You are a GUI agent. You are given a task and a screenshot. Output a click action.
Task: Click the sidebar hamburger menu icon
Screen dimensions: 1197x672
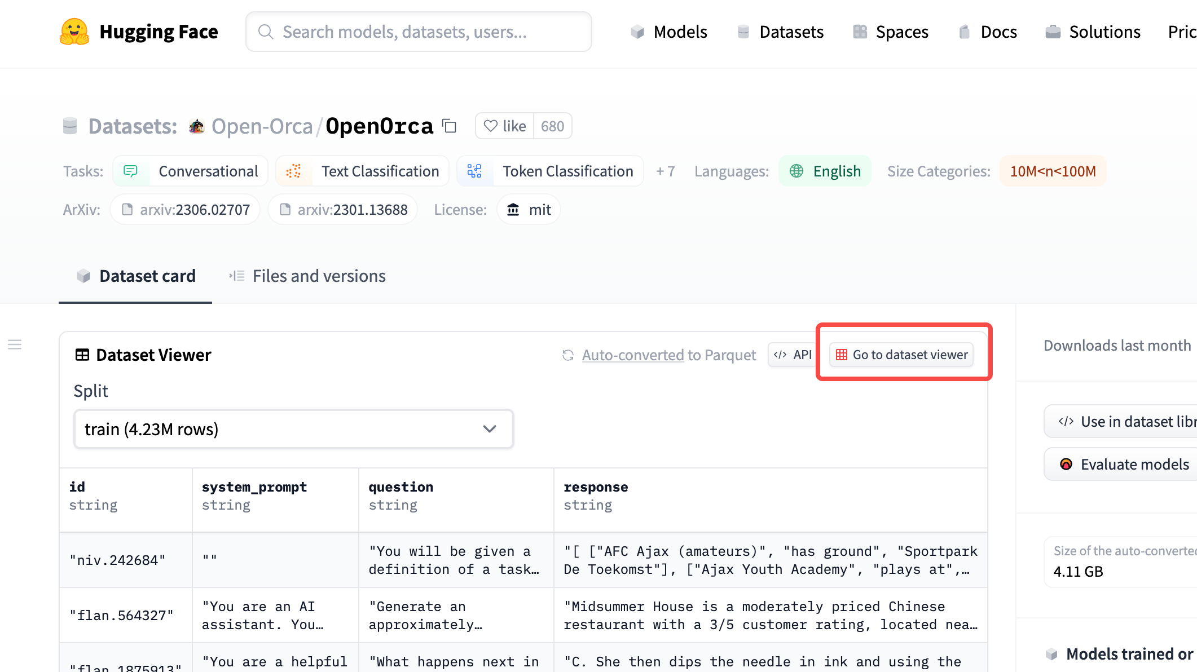(x=15, y=344)
